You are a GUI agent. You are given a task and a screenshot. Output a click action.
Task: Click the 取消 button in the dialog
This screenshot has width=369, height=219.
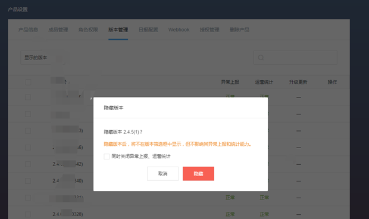163,174
